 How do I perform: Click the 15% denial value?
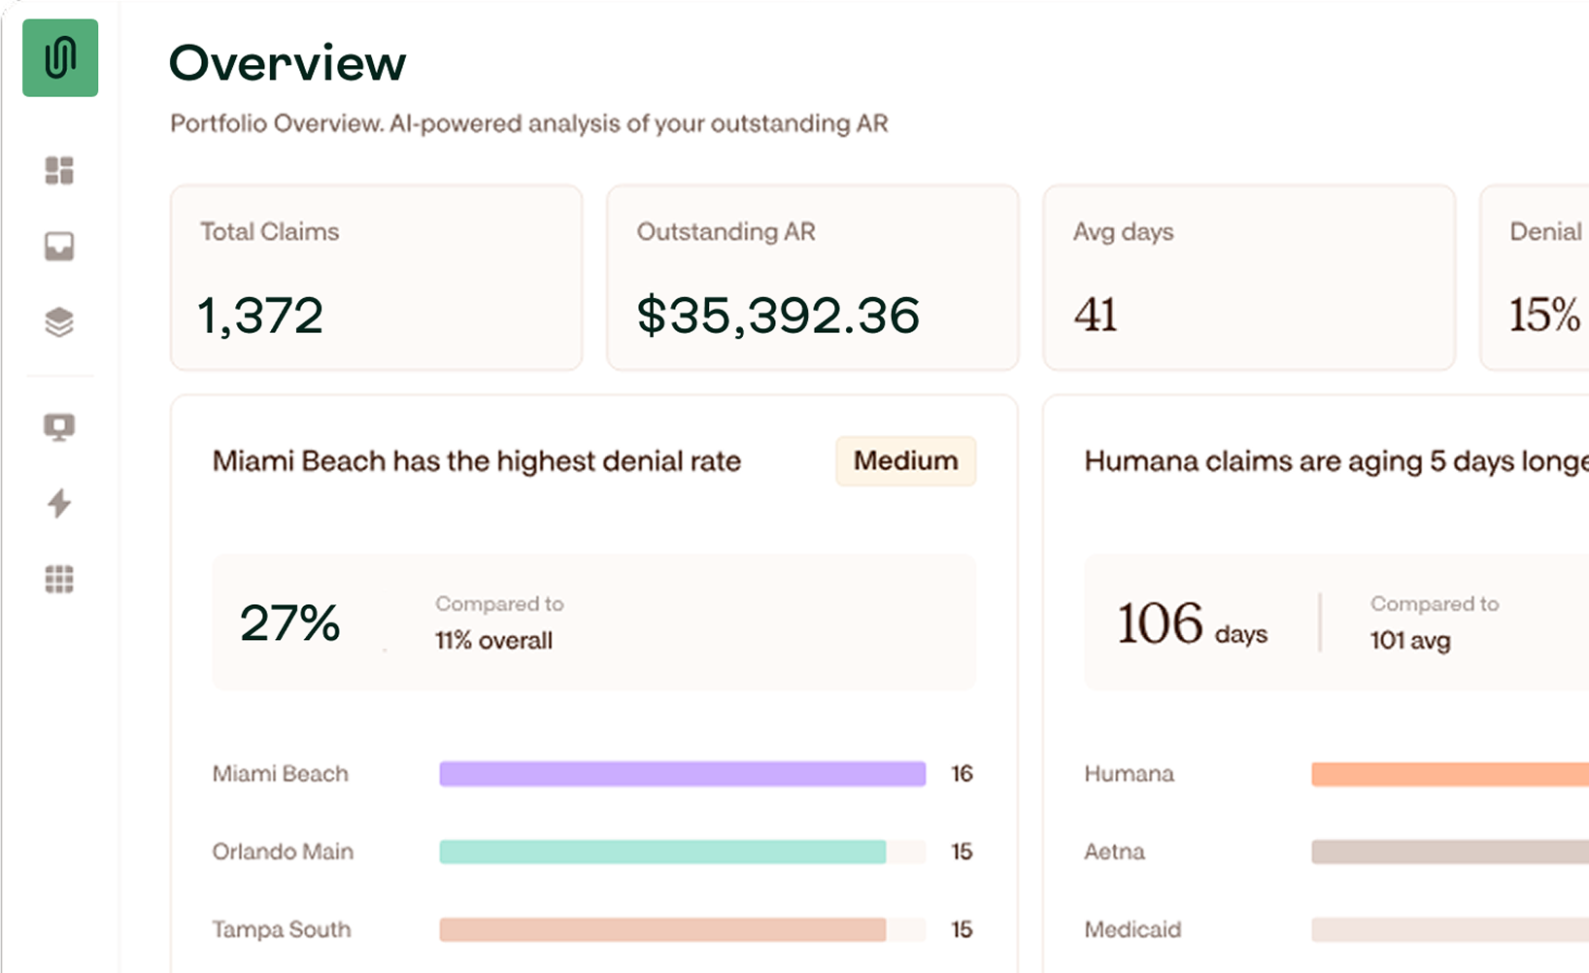[1544, 316]
